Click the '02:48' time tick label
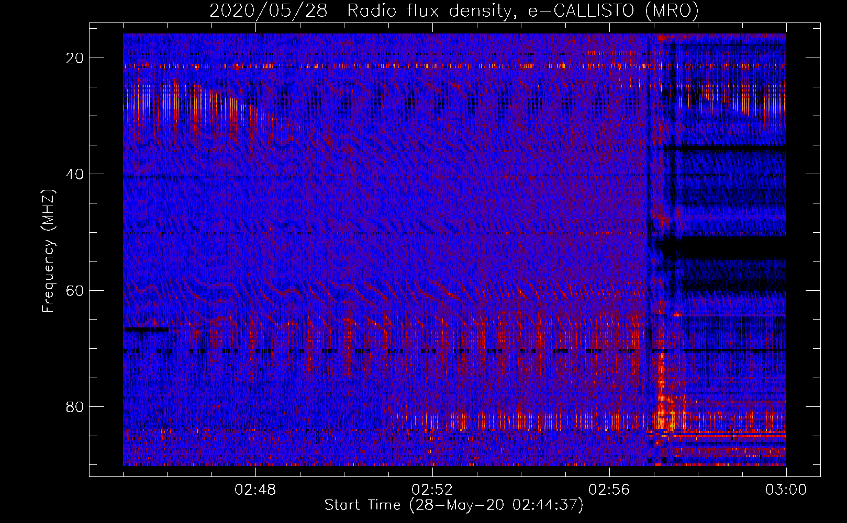This screenshot has width=847, height=523. click(x=255, y=490)
